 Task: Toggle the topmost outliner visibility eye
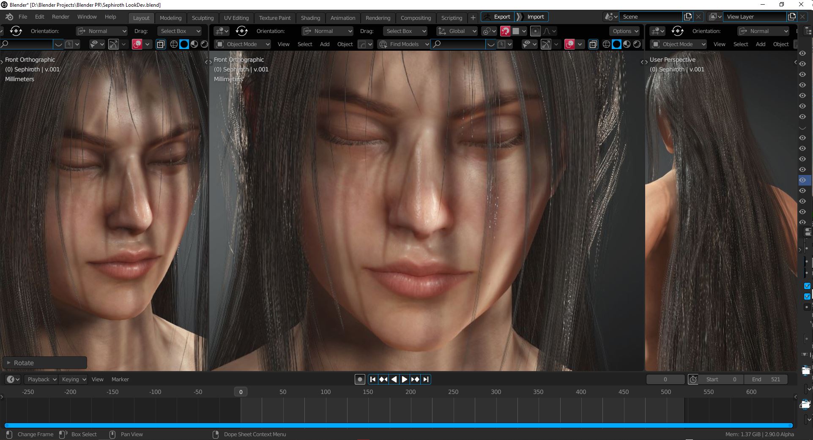tap(802, 53)
